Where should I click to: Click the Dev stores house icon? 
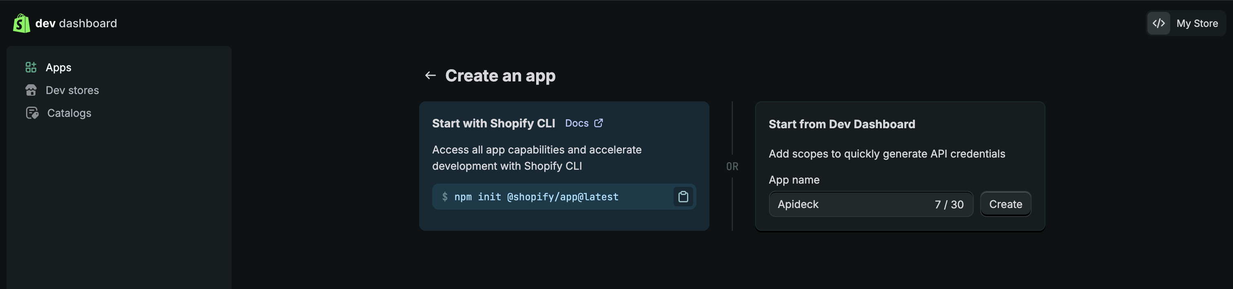click(31, 90)
